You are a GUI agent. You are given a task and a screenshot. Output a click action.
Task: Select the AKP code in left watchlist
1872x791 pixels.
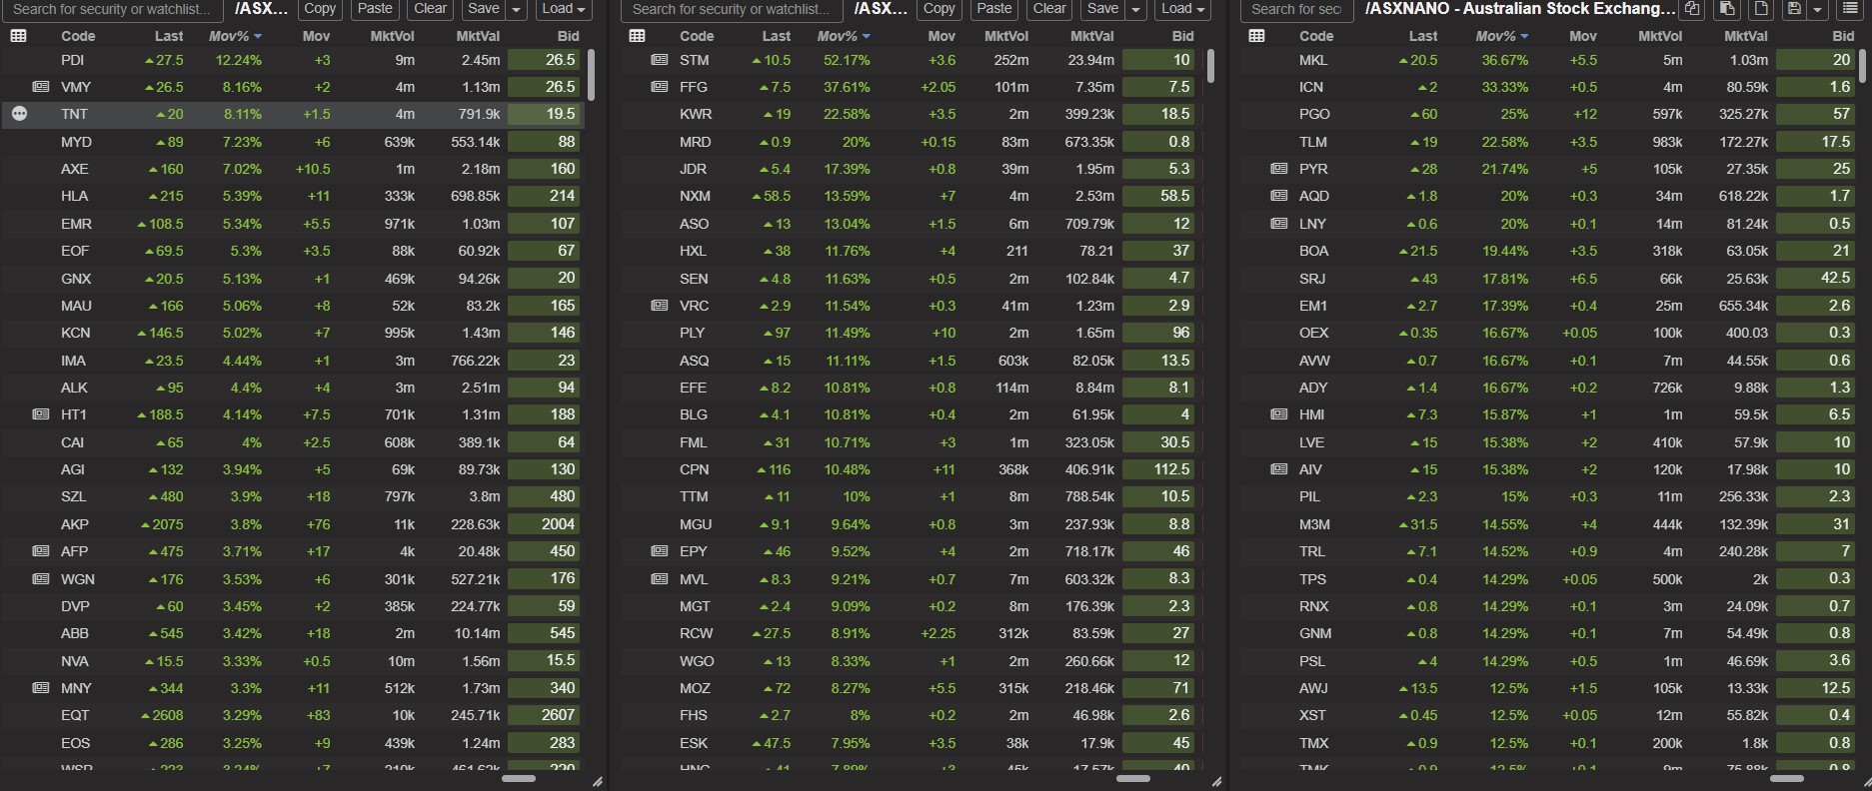(74, 524)
